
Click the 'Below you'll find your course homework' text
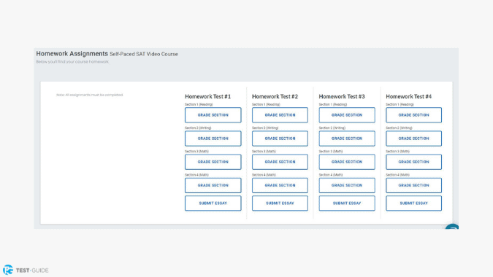72,62
